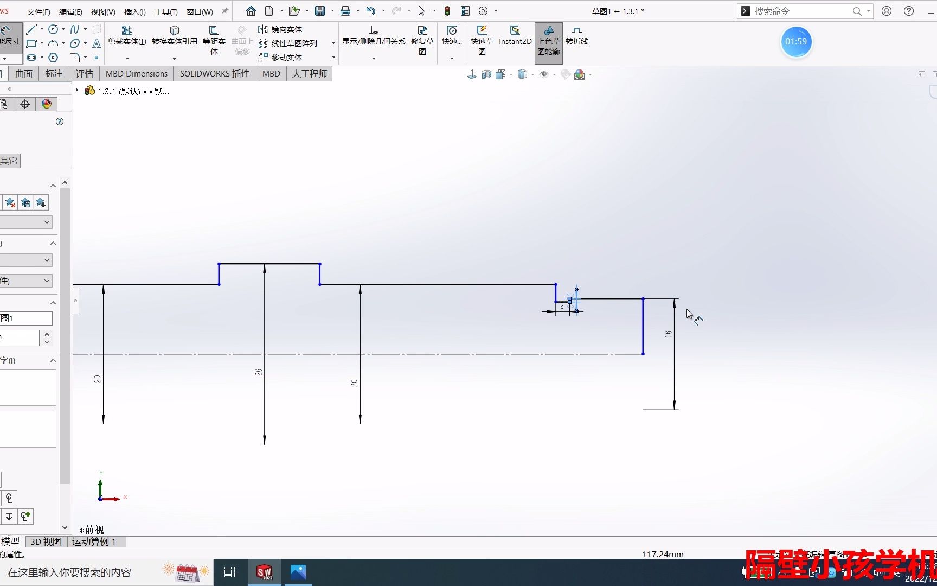
Task: Click 快速草图 rapid sketch tool
Action: (x=482, y=41)
